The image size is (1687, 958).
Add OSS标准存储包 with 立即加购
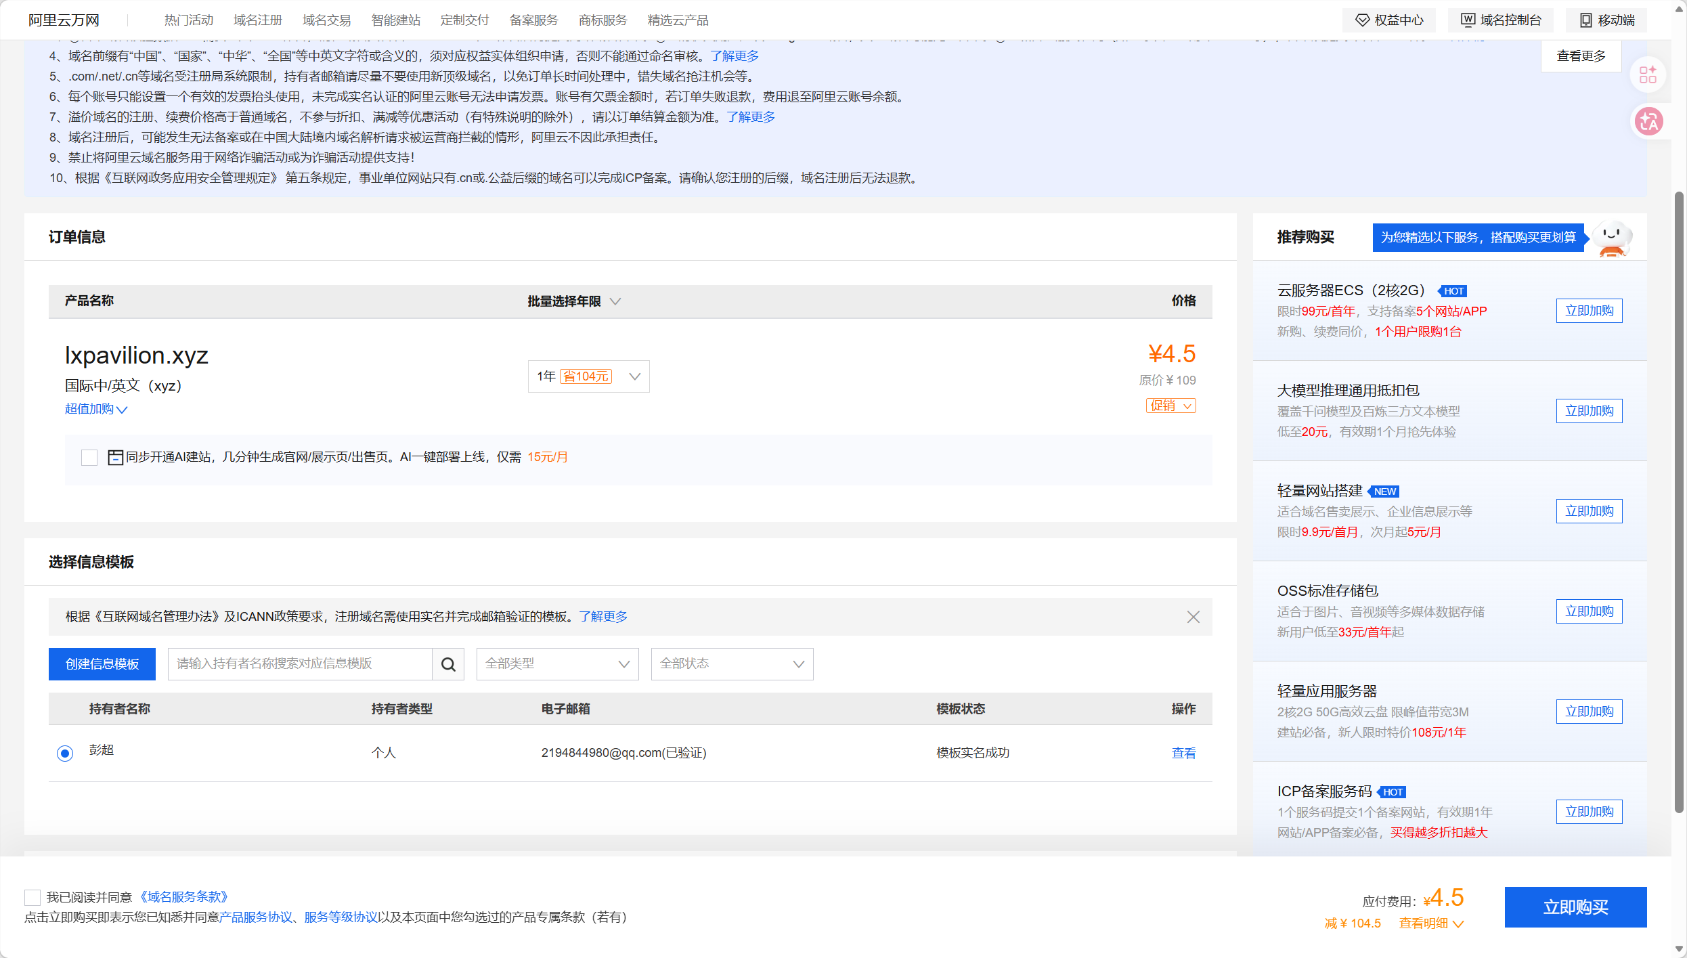[x=1589, y=611]
